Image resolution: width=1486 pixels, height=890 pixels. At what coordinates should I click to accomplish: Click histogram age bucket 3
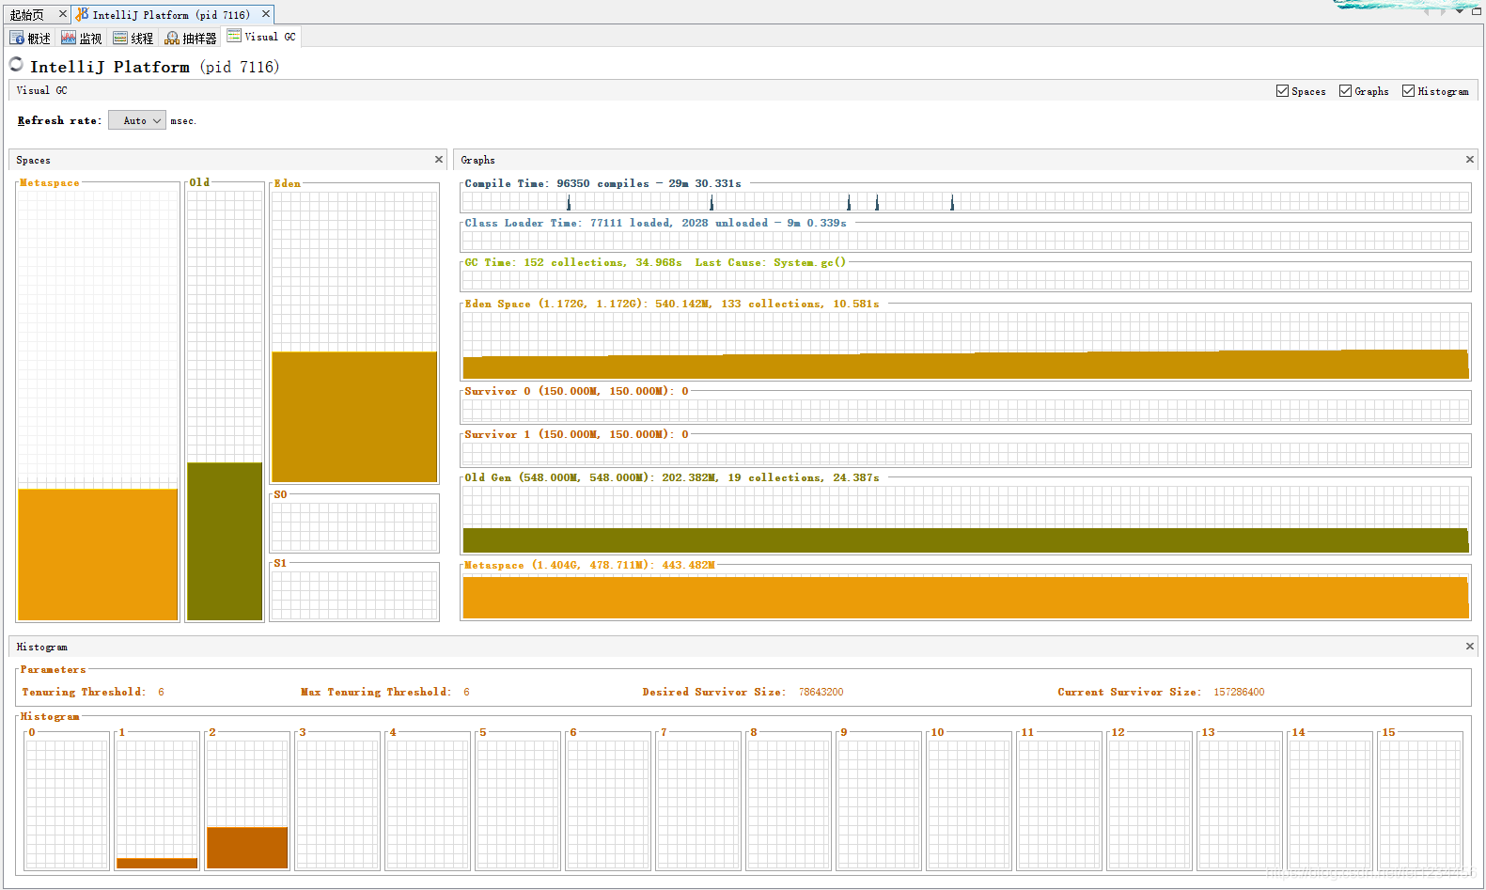[x=337, y=804]
